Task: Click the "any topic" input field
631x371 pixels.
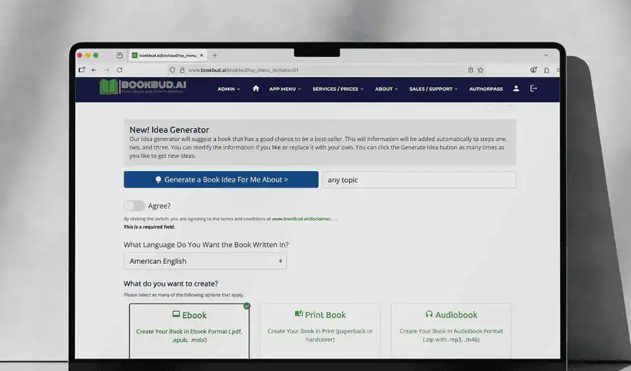Action: click(x=419, y=180)
